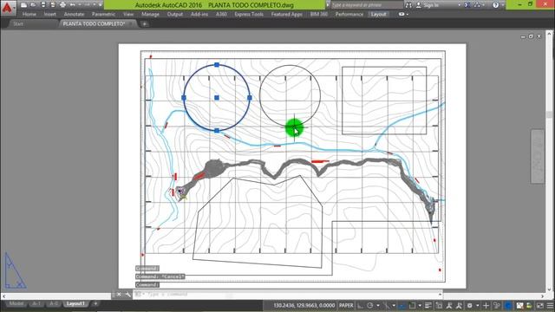The width and height of the screenshot is (555, 312).
Task: Expand the Quick Access toolbar customize arrow
Action: [x=101, y=5]
